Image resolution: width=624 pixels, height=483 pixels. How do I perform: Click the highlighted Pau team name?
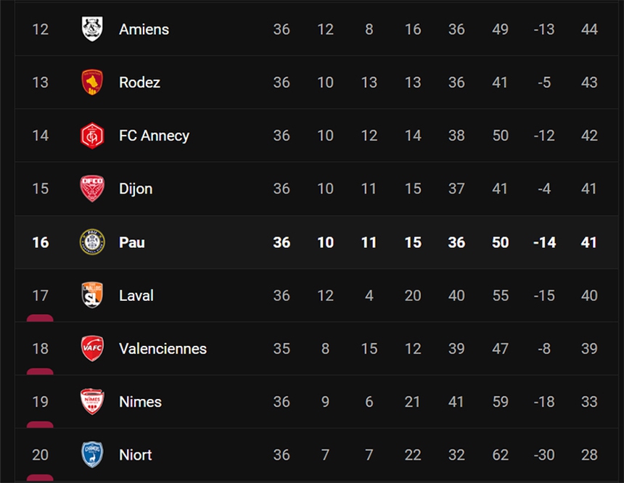click(x=132, y=242)
